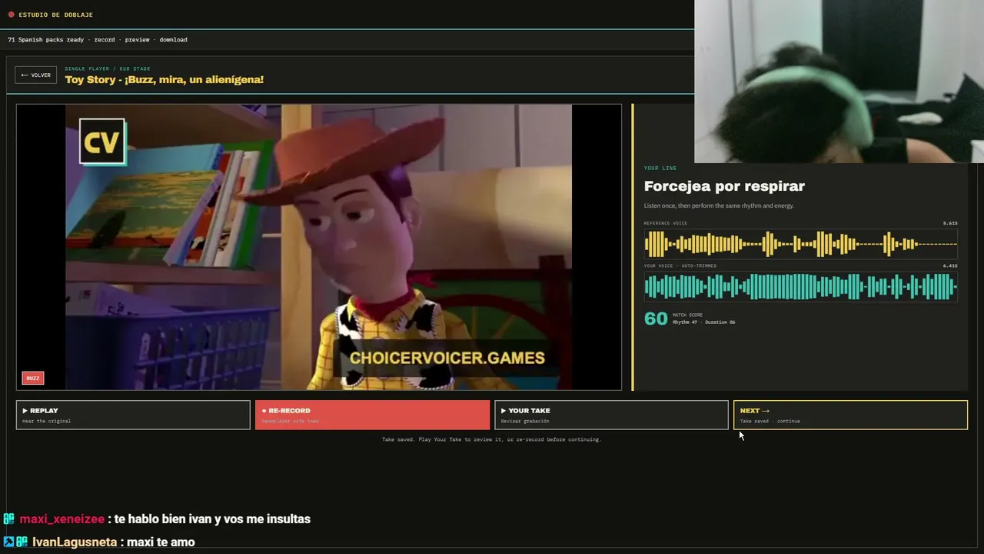Replay the original line audio
This screenshot has width=984, height=554.
point(133,415)
